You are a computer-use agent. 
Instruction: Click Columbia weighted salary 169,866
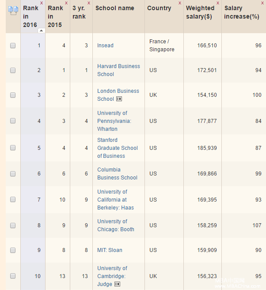pyautogui.click(x=207, y=174)
